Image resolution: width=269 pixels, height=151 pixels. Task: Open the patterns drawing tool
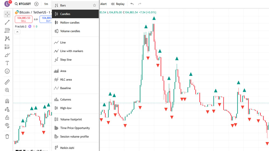[x=7, y=38]
